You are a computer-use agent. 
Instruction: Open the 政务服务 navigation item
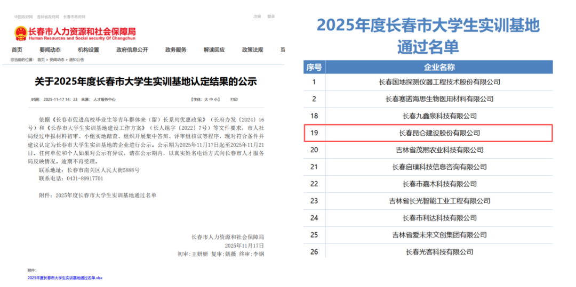(175, 50)
